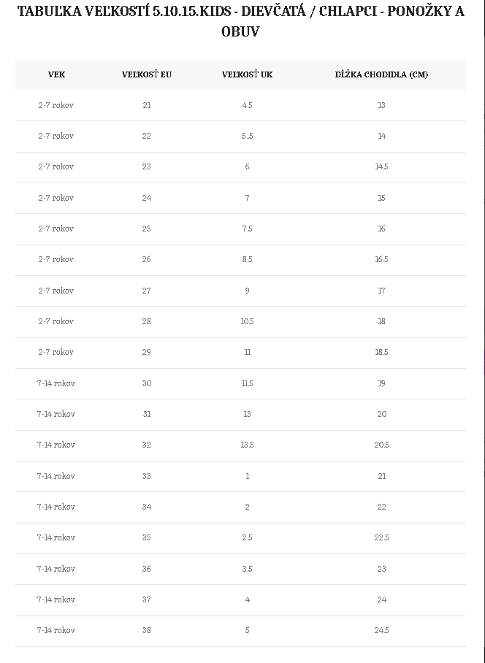Click the page vertical scrollbar on right edge

tap(484, 331)
